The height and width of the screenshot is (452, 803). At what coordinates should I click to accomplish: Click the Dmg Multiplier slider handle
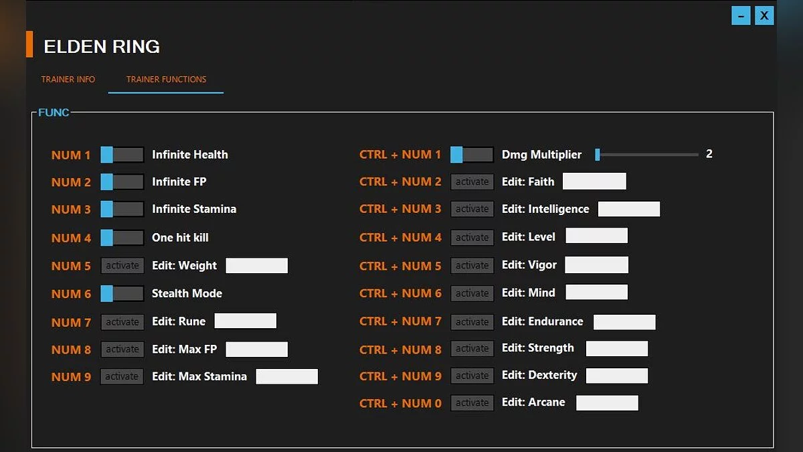[x=598, y=155]
